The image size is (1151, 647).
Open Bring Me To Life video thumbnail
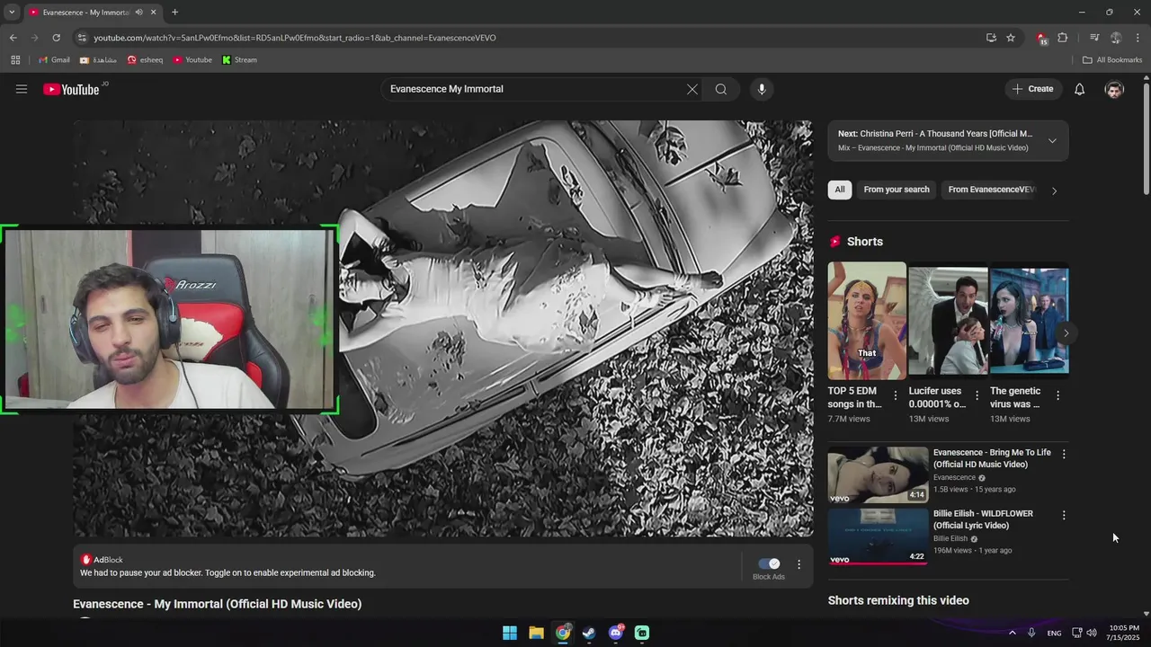[x=878, y=474]
